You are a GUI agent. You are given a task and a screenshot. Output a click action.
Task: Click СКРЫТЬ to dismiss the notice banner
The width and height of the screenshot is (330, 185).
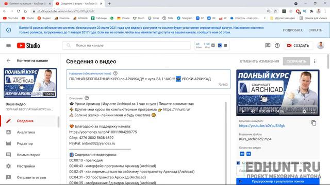click(x=315, y=30)
